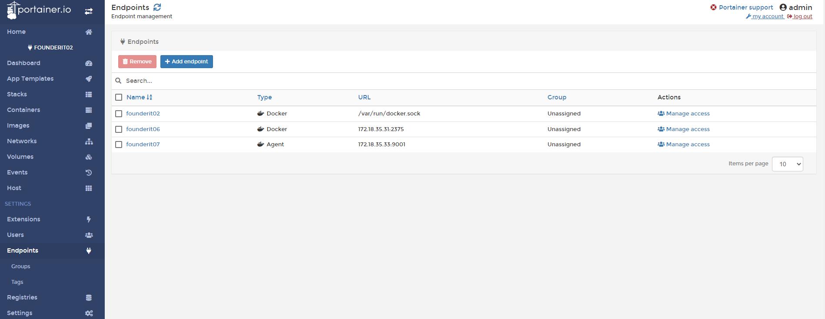Click the Portainer support lifebuoy icon
825x319 pixels.
point(713,7)
